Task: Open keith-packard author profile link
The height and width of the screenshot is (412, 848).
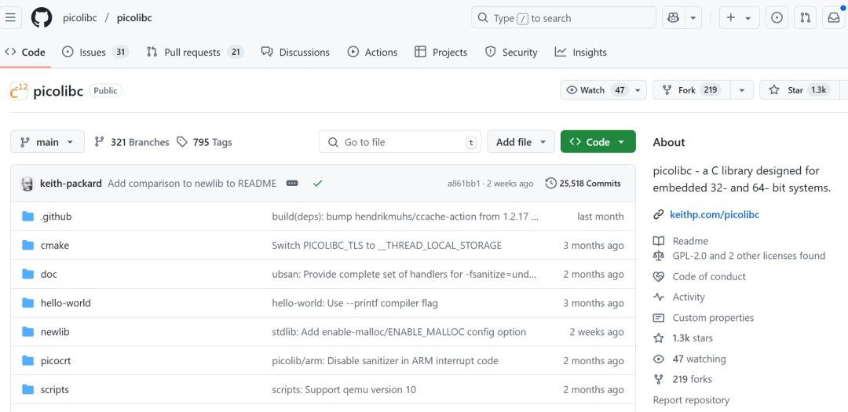Action: (71, 184)
